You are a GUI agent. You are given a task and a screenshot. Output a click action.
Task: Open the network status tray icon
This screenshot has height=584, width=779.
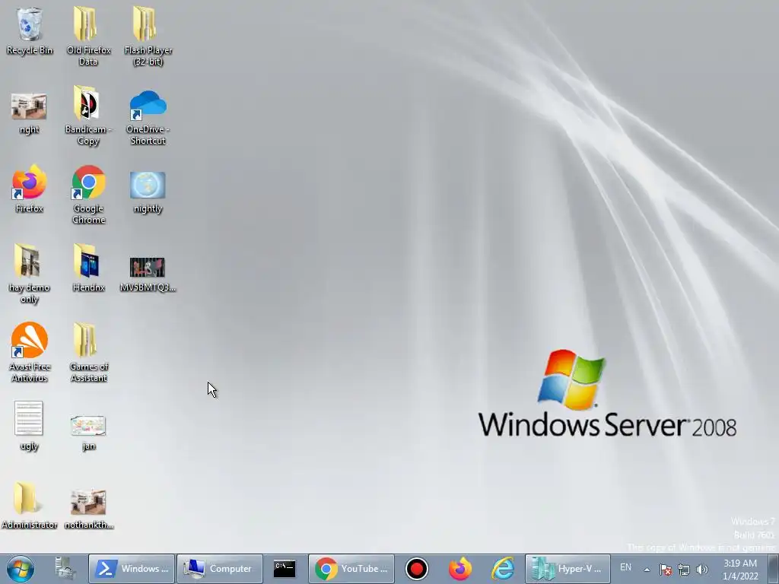coord(684,570)
